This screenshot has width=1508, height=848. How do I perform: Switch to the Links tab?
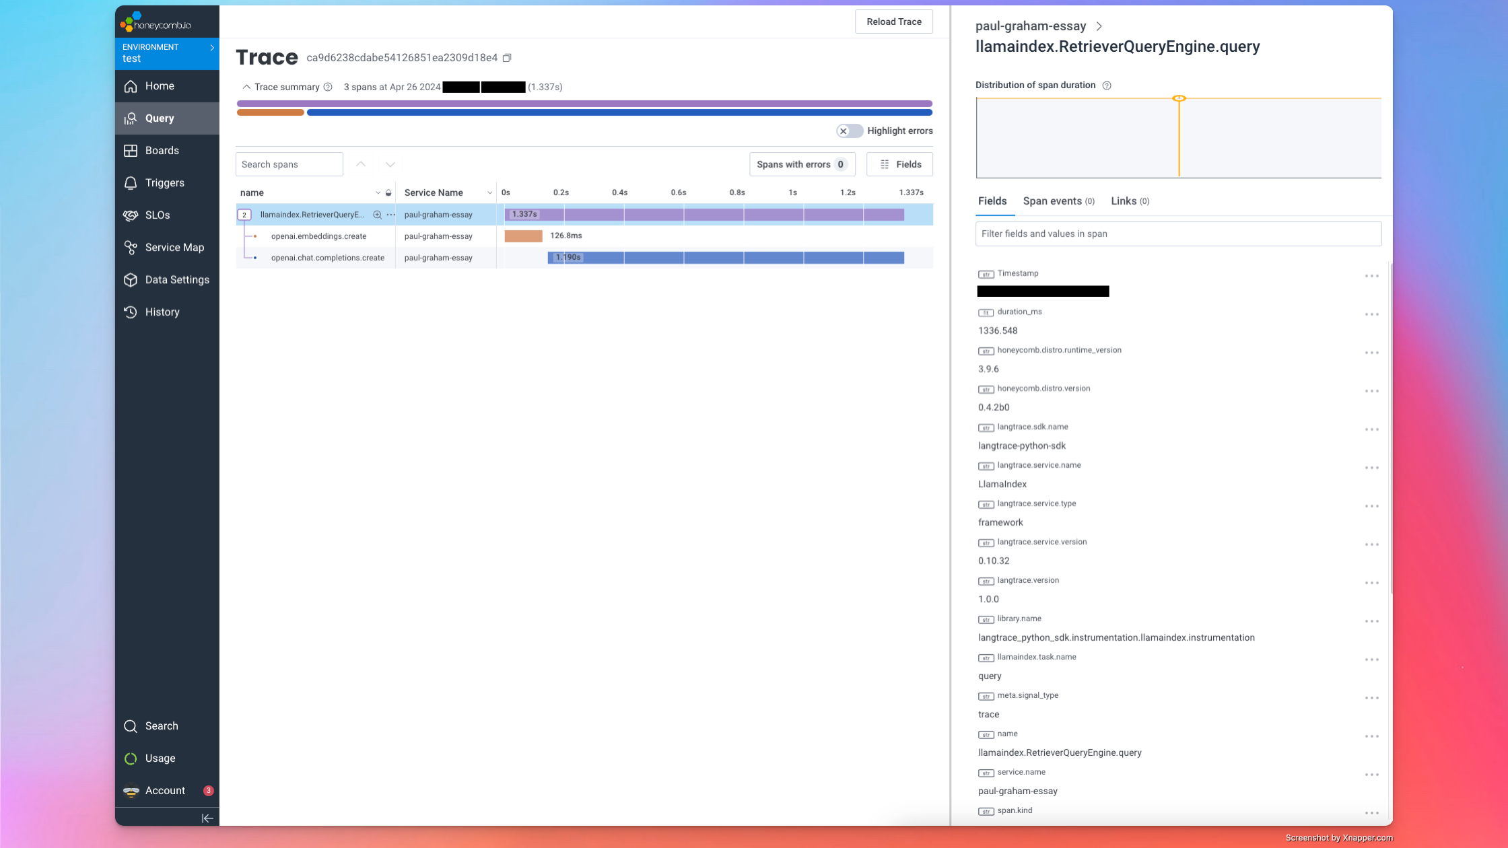[1129, 201]
